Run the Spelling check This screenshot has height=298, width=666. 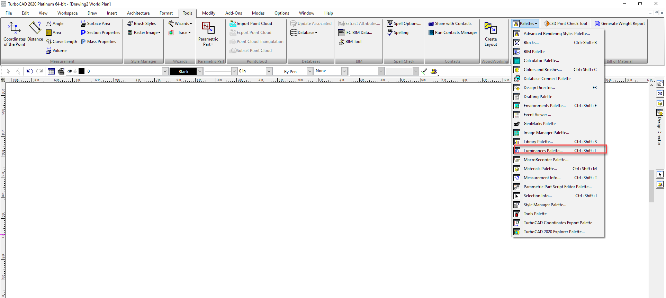point(398,33)
